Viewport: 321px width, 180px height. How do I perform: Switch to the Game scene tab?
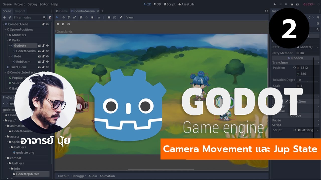(62, 11)
